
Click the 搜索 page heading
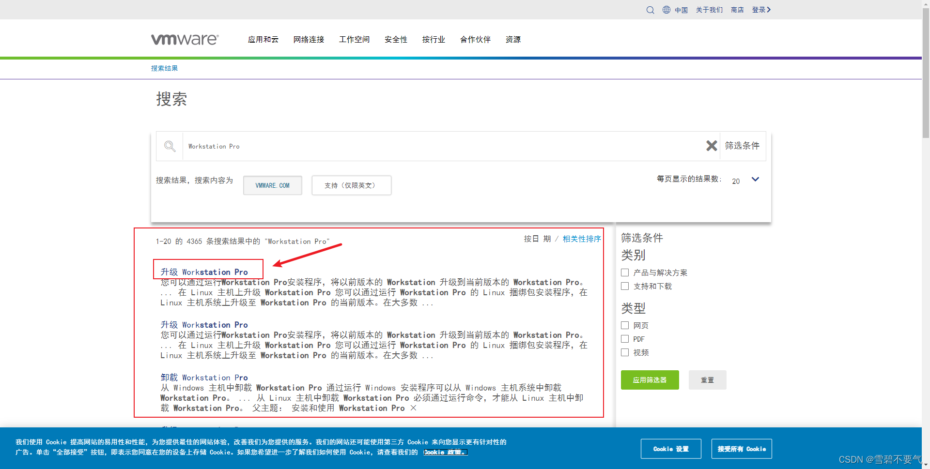171,99
